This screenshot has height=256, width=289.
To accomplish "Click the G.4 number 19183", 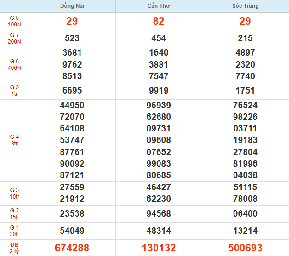I will [x=246, y=140].
